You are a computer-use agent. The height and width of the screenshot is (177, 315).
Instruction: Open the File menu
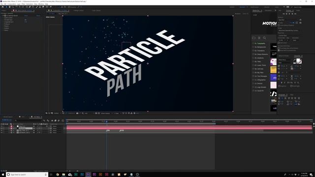tap(1, 4)
